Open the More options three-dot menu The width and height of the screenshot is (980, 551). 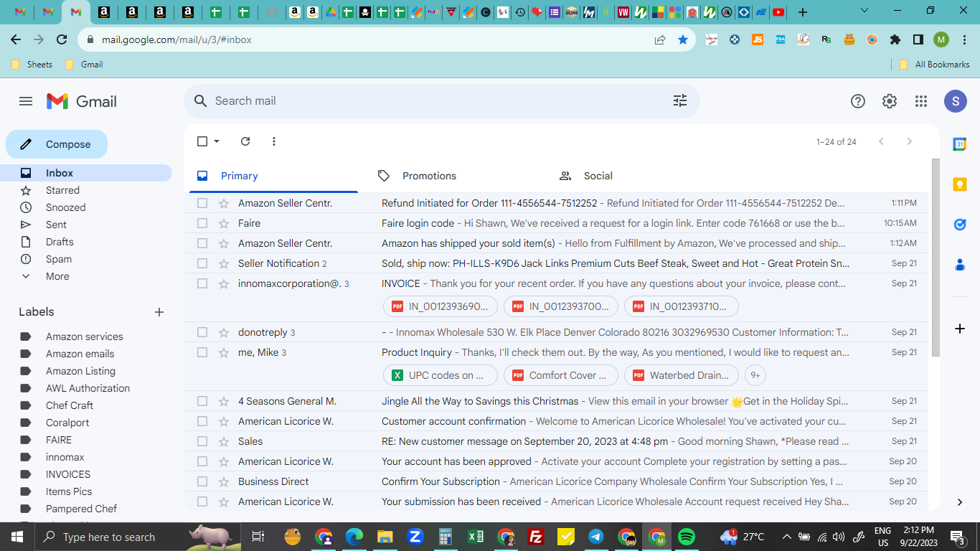tap(274, 141)
